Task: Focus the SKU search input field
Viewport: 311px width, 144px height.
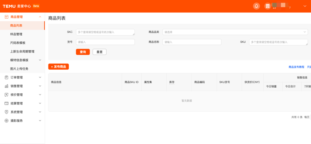Action: coord(279,42)
